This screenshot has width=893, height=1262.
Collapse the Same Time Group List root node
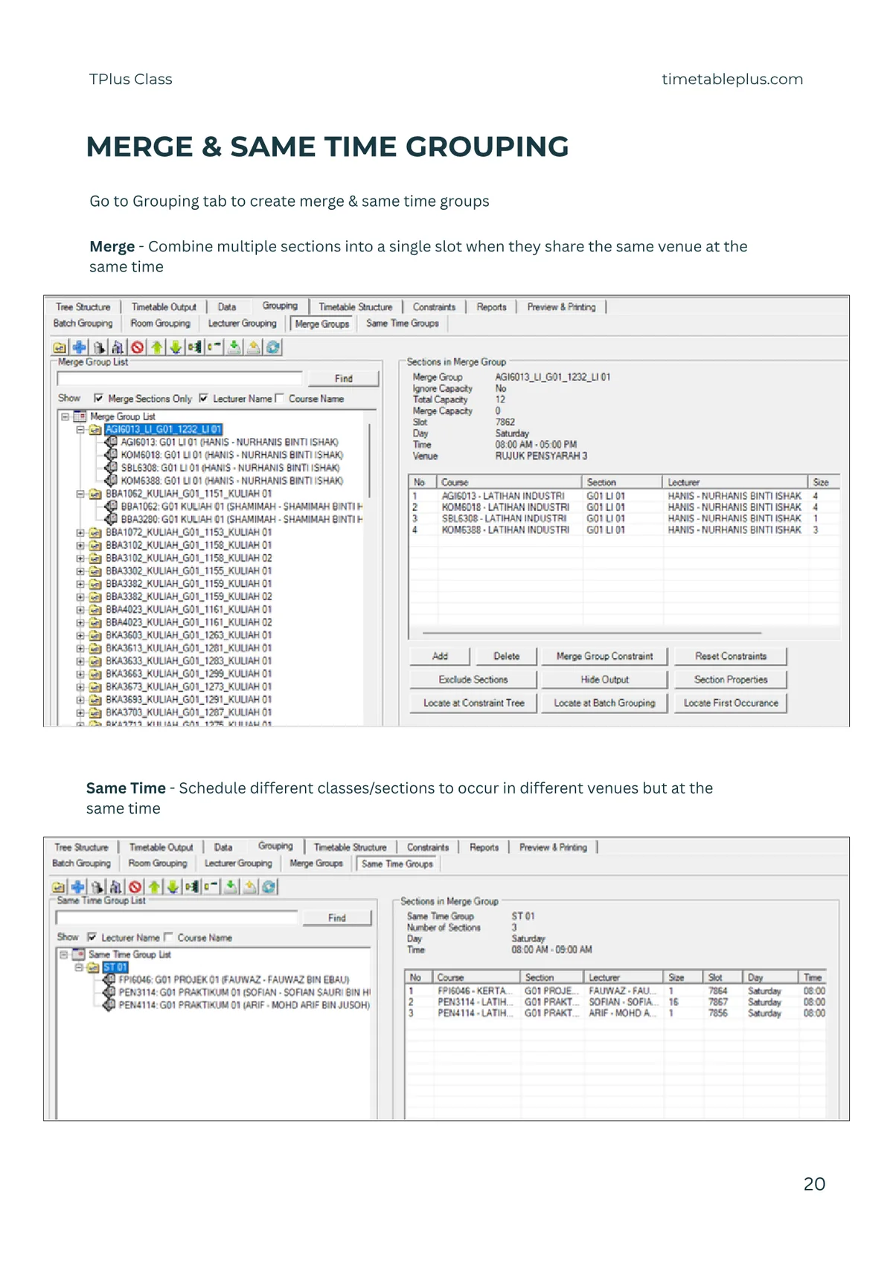click(x=64, y=954)
